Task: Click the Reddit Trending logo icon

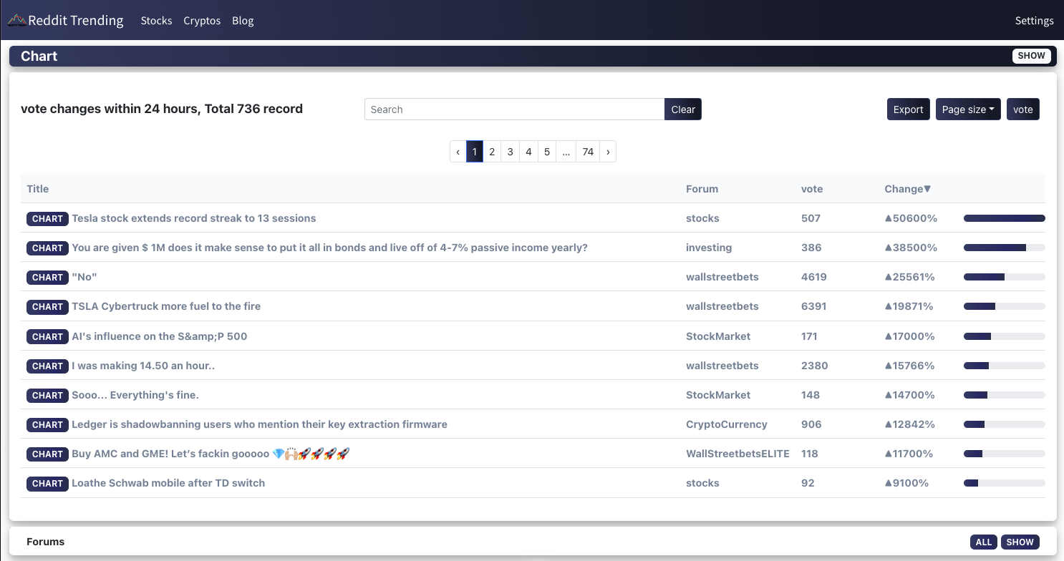Action: (x=17, y=20)
